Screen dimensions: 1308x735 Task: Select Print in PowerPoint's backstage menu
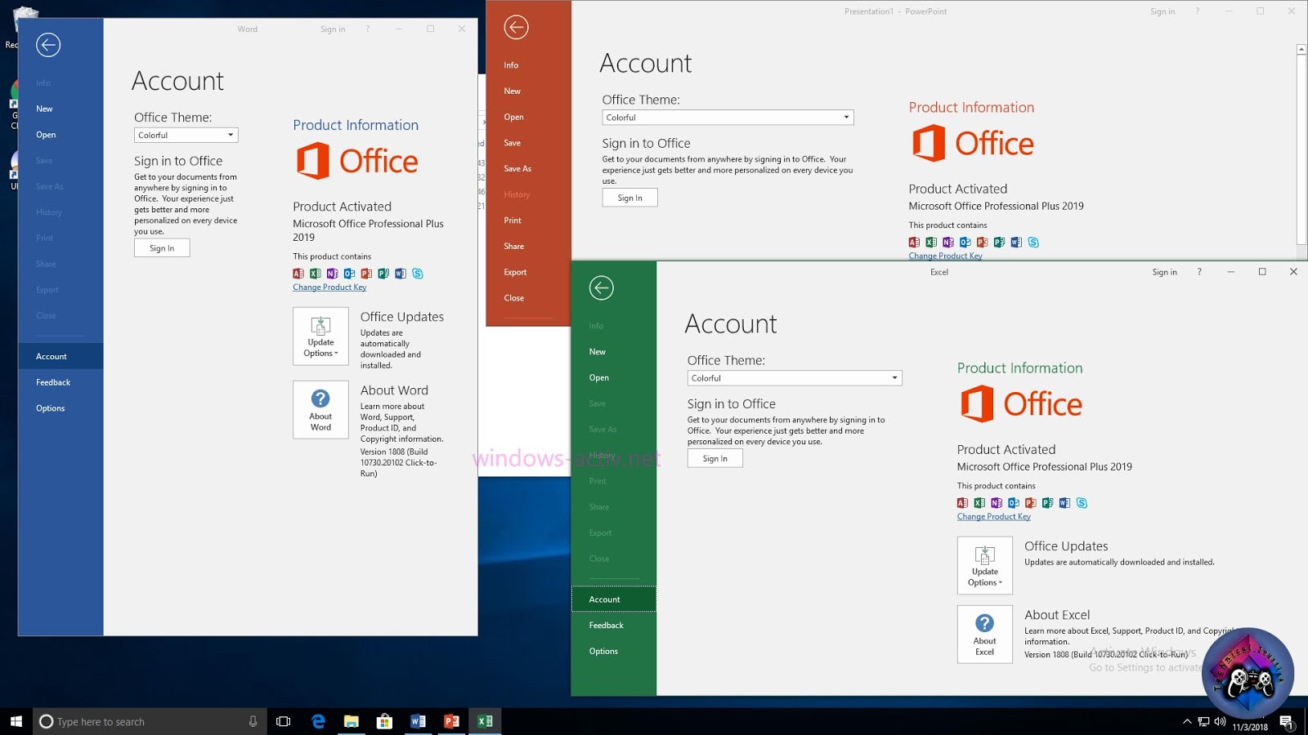[x=513, y=220]
